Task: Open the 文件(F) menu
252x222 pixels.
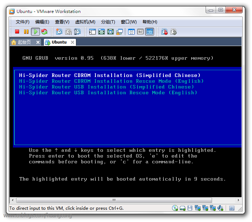Action: point(22,22)
